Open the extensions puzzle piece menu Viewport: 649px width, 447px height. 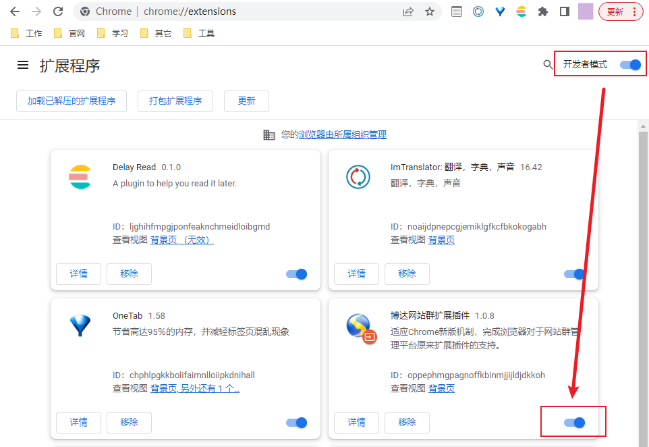[x=542, y=11]
